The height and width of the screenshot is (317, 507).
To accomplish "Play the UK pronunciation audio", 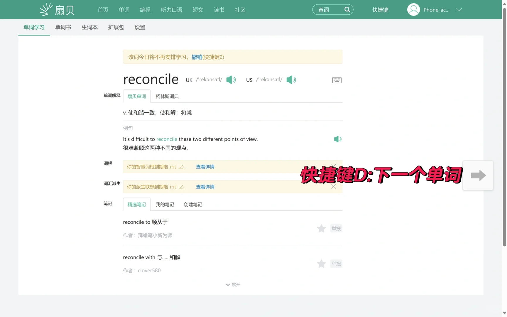I will click(x=231, y=80).
